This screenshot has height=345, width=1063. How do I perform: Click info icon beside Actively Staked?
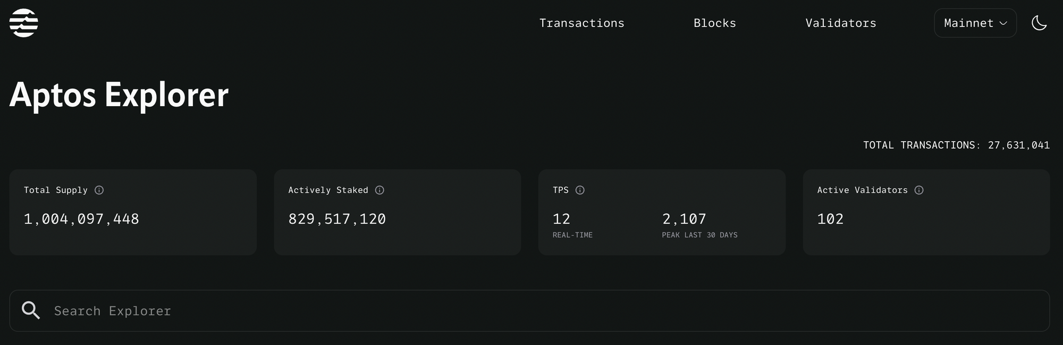(379, 190)
